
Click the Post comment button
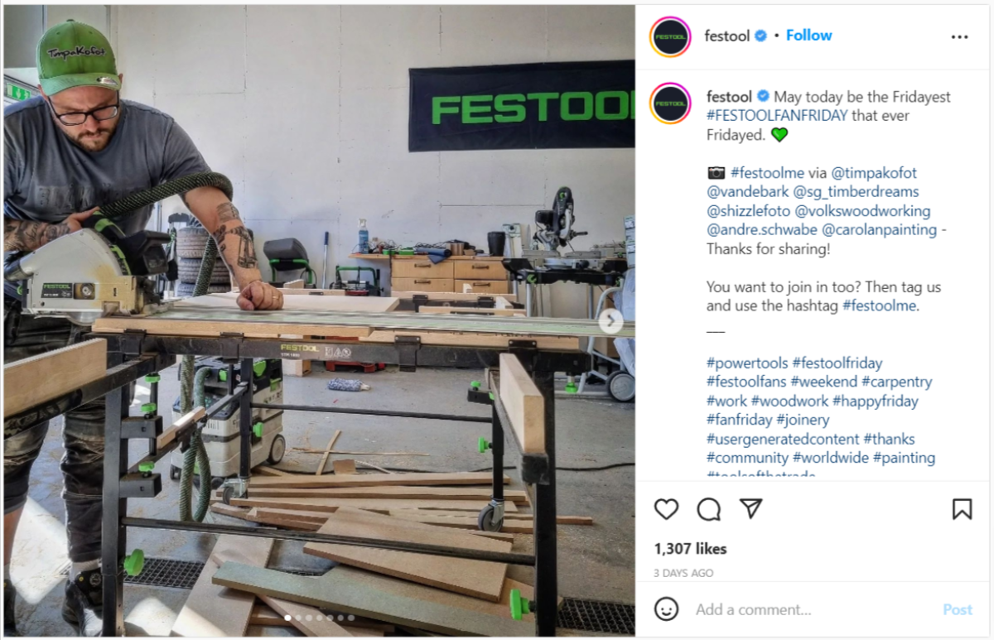pyautogui.click(x=958, y=609)
